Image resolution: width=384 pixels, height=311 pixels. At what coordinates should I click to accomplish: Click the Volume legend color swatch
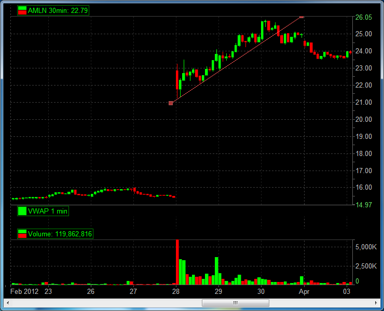[22, 234]
